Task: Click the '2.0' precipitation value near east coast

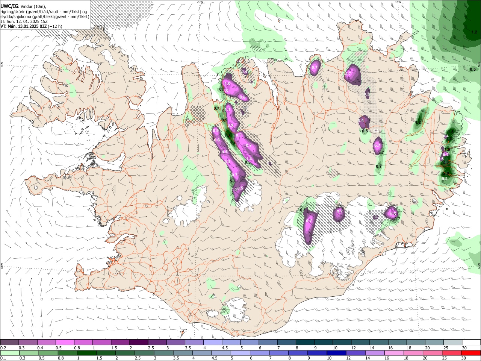Action: (x=446, y=173)
